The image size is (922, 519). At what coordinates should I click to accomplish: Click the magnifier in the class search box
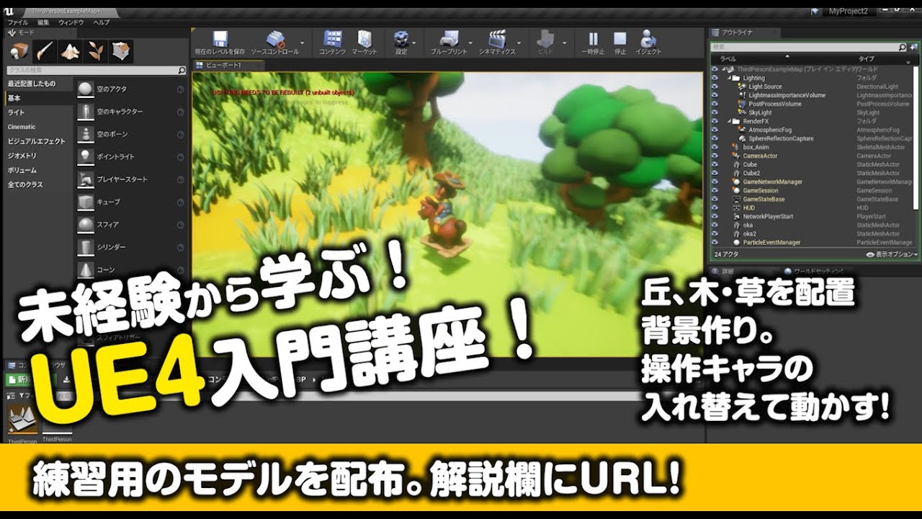(x=182, y=71)
